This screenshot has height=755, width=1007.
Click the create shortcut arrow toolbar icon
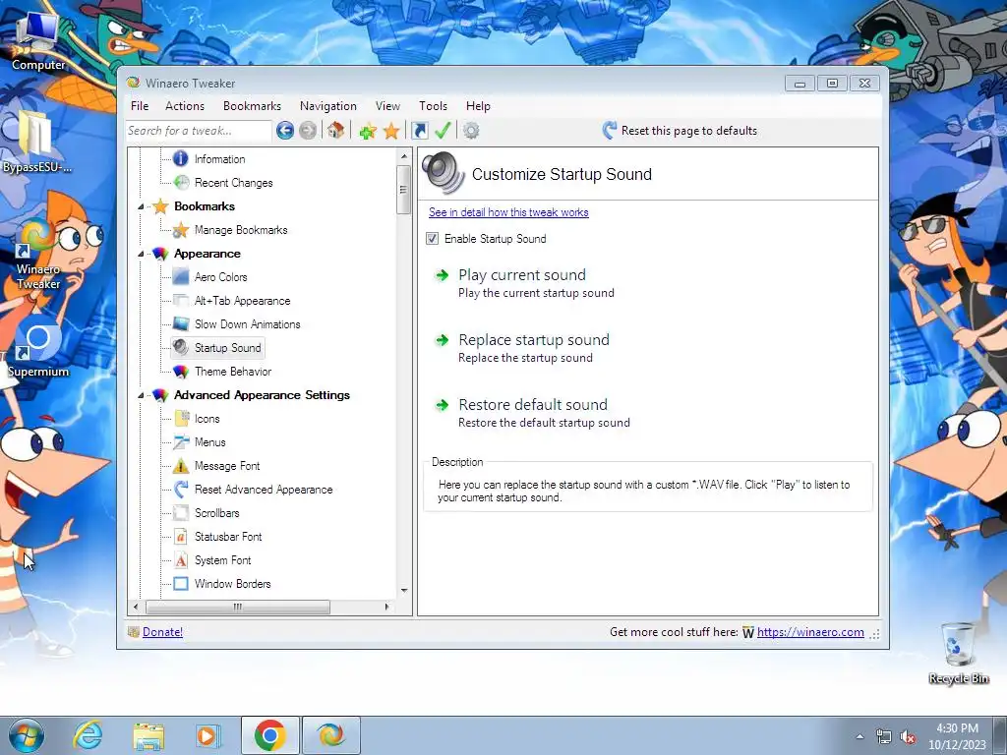[x=420, y=131]
